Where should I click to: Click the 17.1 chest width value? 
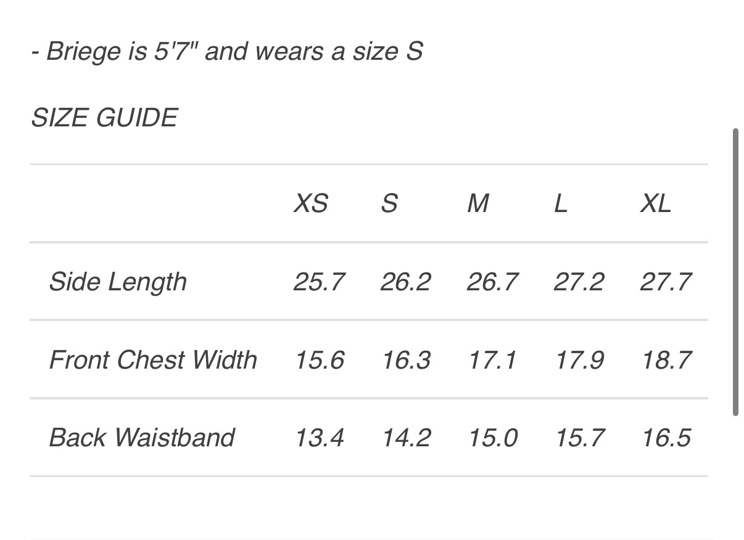click(492, 360)
